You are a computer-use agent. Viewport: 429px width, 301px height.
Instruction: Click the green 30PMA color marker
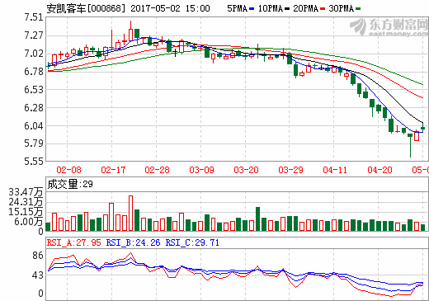click(x=358, y=9)
